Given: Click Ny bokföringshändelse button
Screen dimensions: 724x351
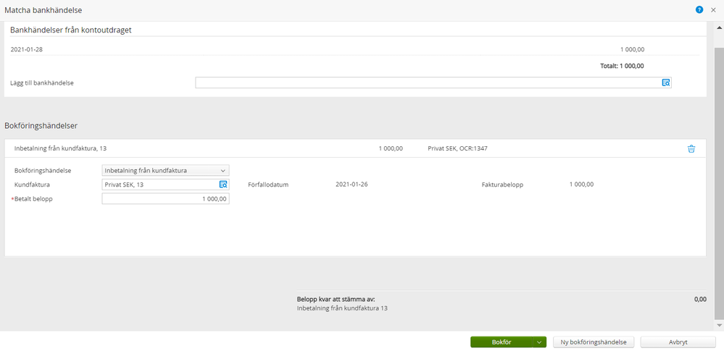Looking at the screenshot, I should [594, 342].
